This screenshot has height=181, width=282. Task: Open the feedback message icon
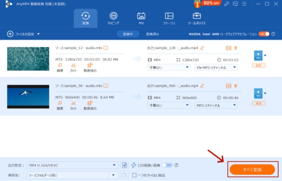235,4
